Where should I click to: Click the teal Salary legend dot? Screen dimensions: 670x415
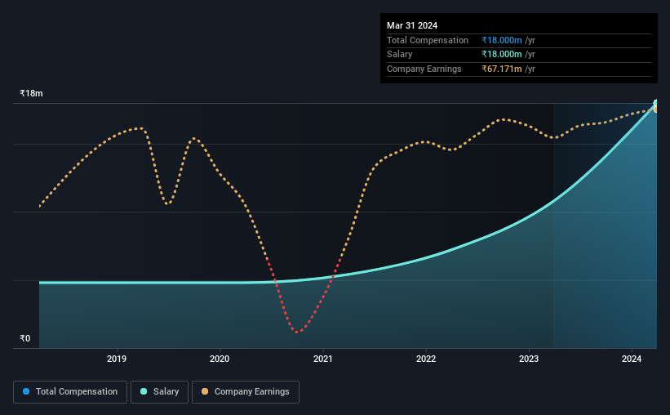(144, 391)
